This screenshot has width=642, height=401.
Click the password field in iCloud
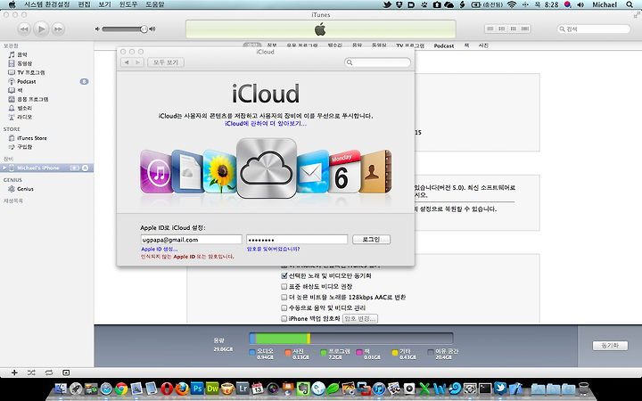297,240
